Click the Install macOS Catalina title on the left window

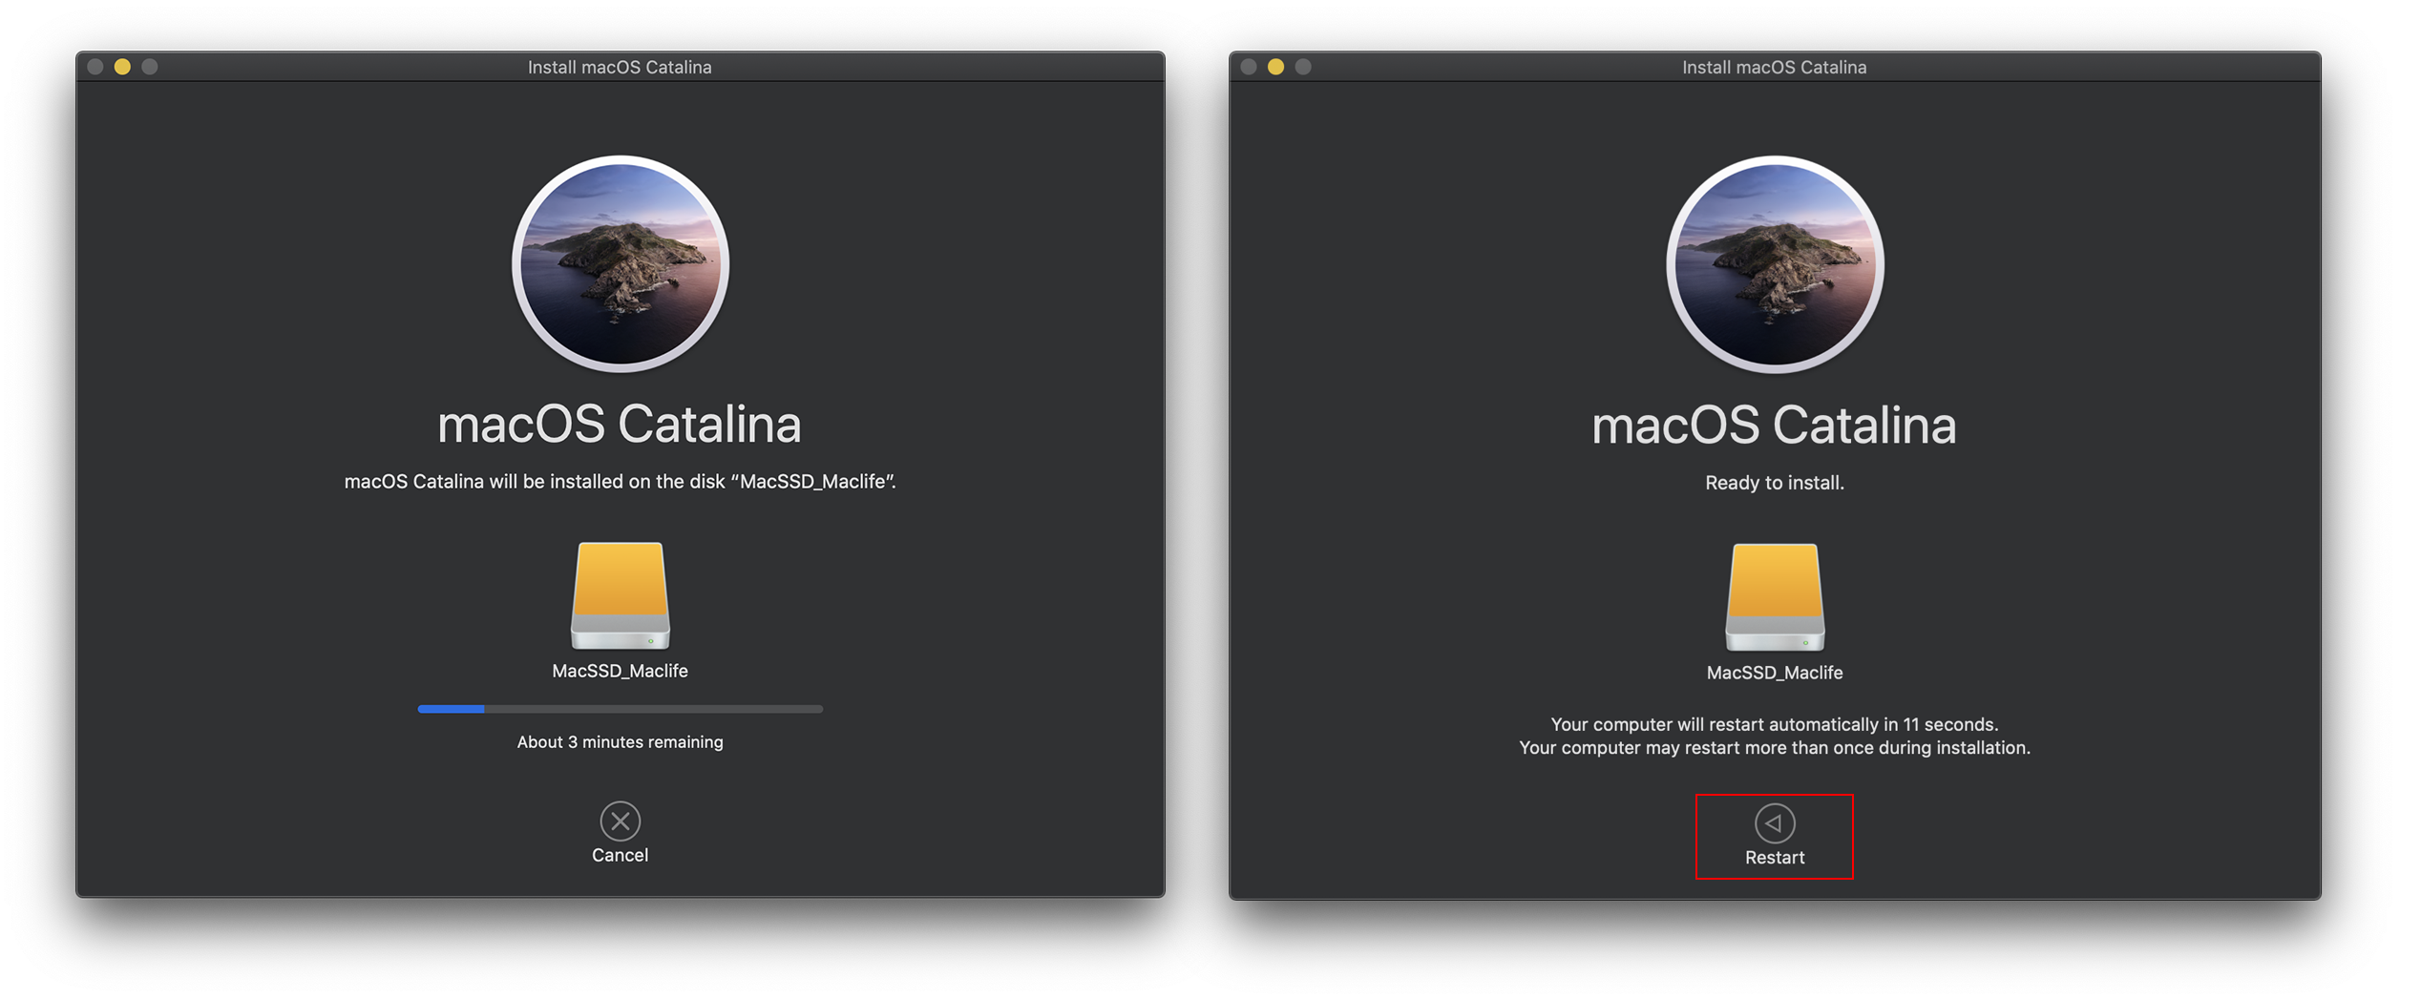click(619, 67)
